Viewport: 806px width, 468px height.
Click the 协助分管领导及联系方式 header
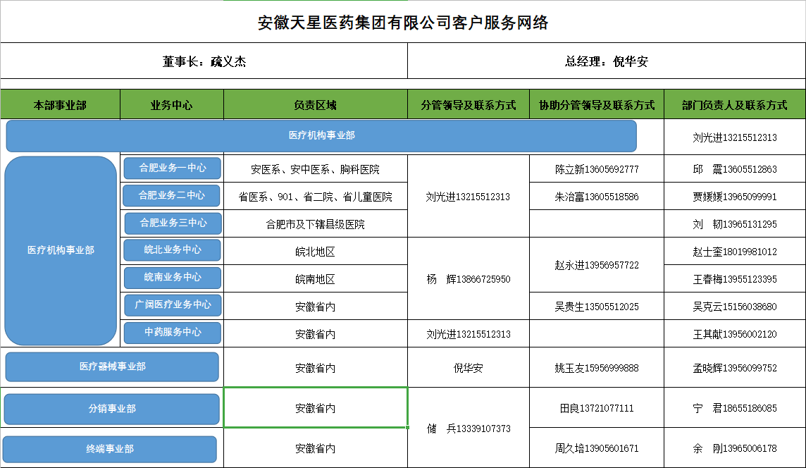pos(597,105)
